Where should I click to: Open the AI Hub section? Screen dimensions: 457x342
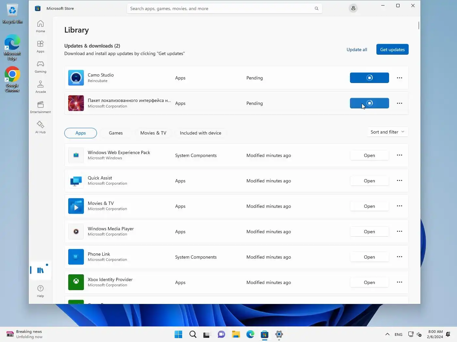pyautogui.click(x=40, y=127)
